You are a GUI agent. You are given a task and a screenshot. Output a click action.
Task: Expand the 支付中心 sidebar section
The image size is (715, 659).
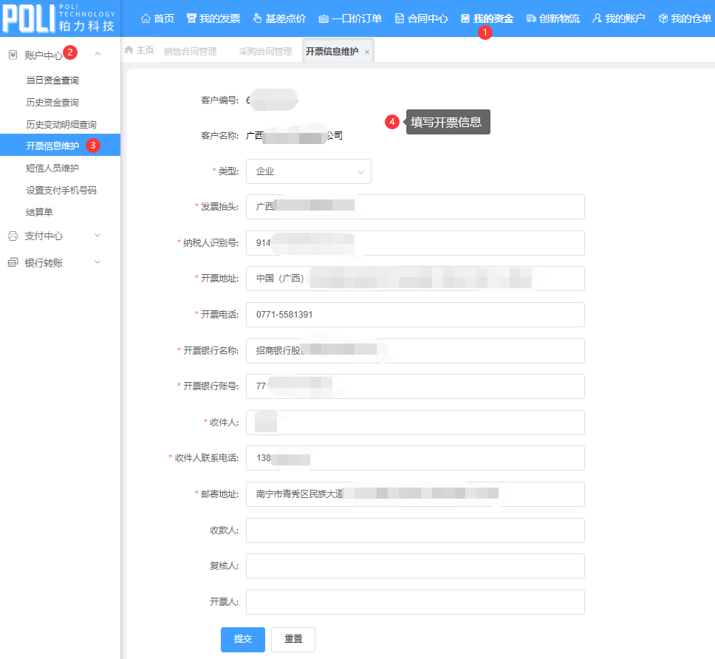click(x=97, y=236)
